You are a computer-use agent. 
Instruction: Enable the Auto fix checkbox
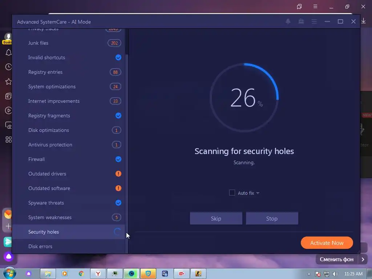pyautogui.click(x=232, y=193)
